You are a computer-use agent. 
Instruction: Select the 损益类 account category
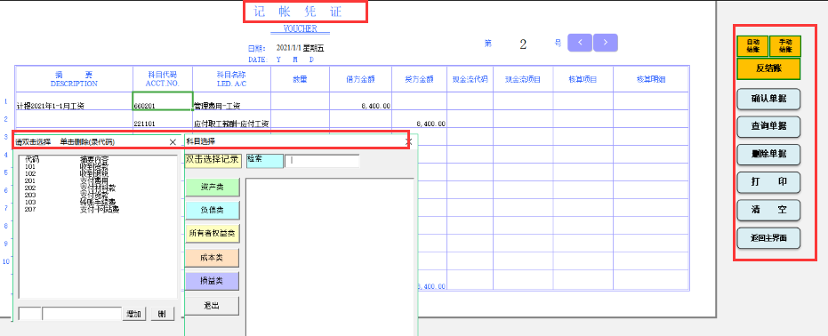point(213,281)
